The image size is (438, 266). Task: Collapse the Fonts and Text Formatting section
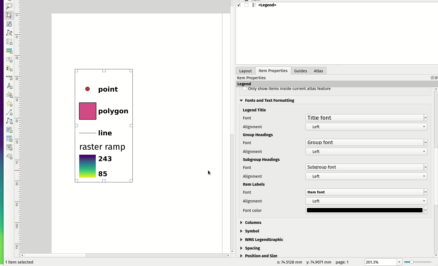(241, 100)
